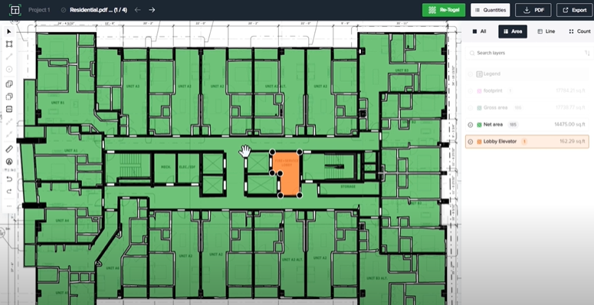Click the Togal logo icon
Viewport: 594px width, 305px height.
pos(15,10)
